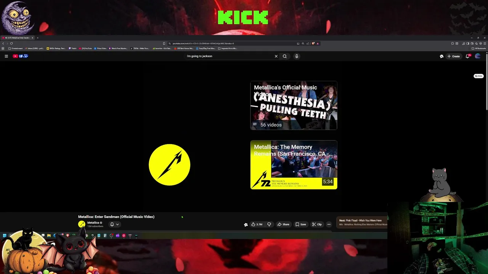Open the Watch Free Movies bookmark
The image size is (488, 274).
(119, 48)
